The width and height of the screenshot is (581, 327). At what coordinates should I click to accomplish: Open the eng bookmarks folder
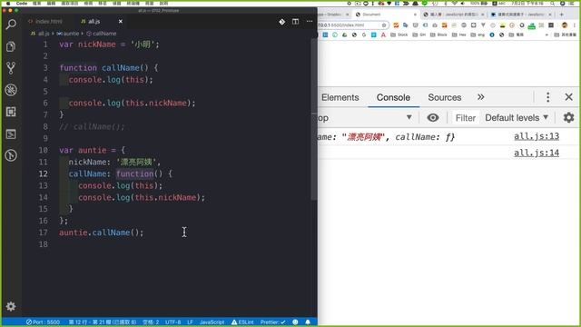tap(478, 35)
